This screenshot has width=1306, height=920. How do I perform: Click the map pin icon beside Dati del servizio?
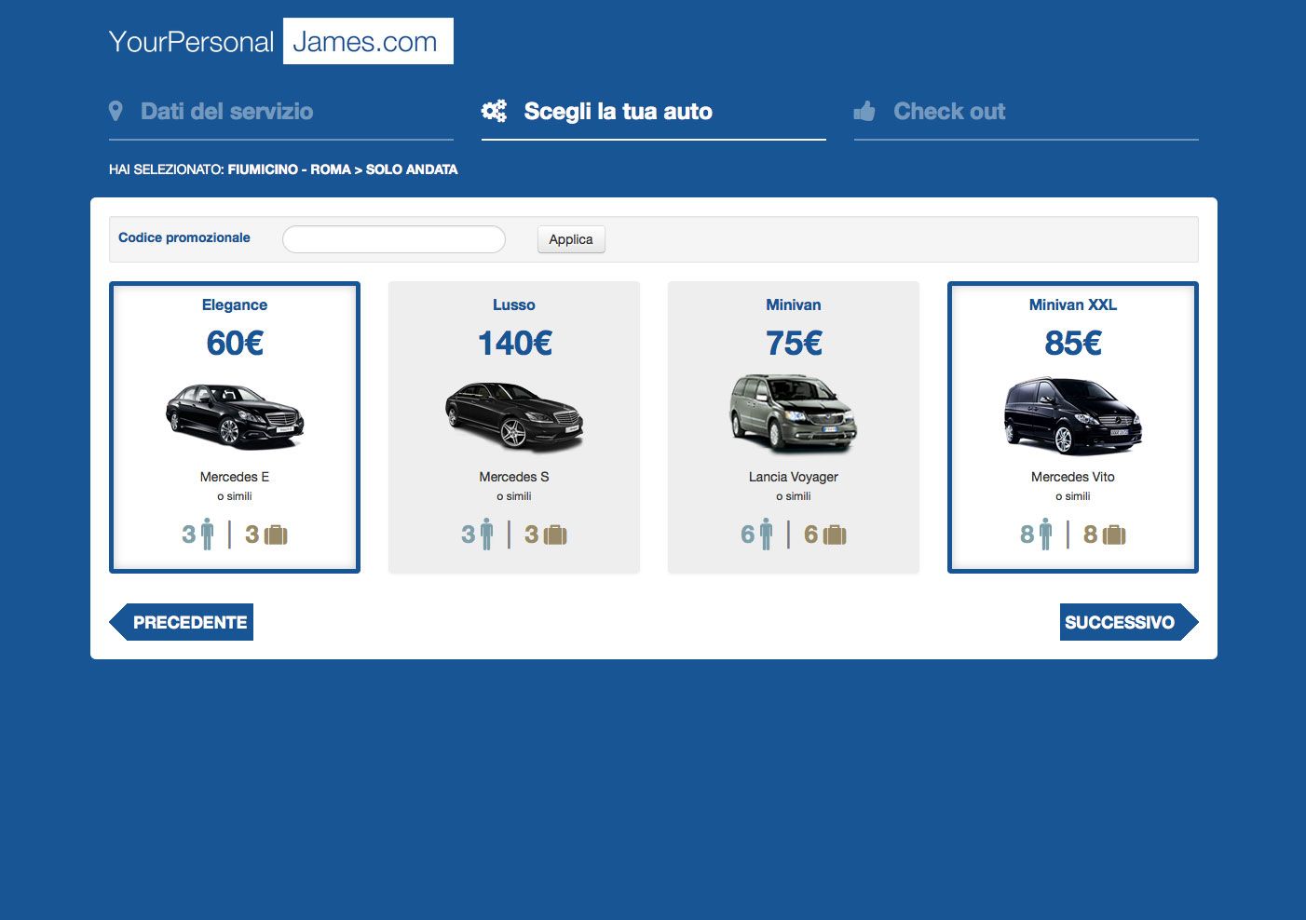(x=116, y=111)
